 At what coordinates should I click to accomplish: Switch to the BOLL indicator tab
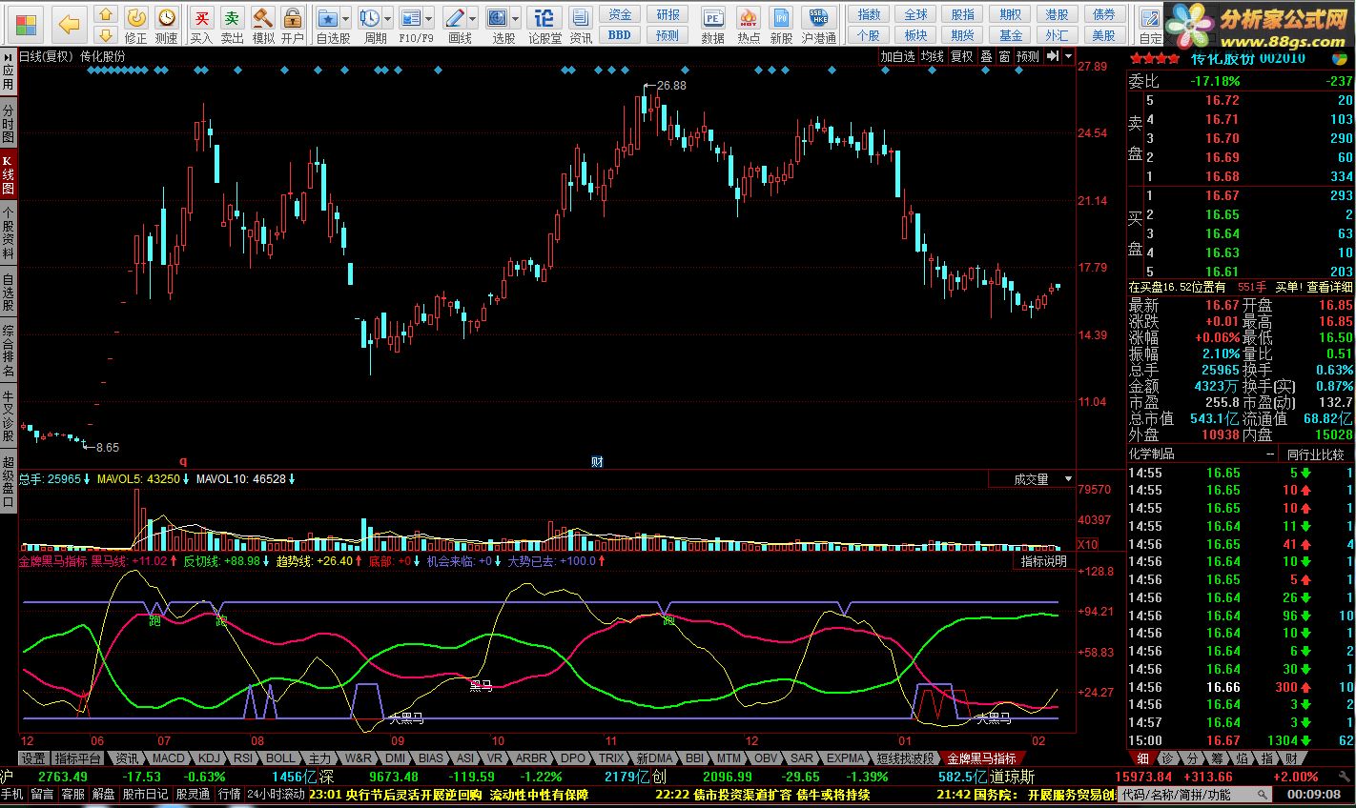[280, 758]
